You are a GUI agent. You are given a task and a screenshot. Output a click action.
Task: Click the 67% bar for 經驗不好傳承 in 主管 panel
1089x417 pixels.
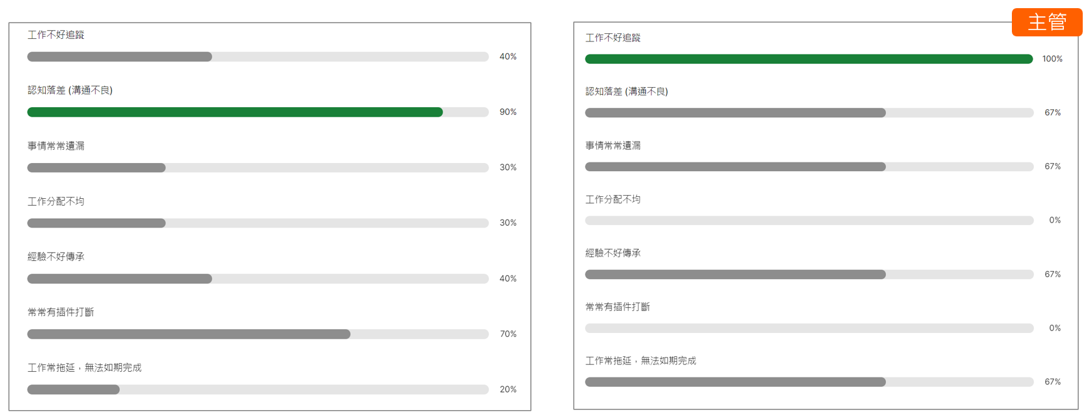[x=735, y=275]
